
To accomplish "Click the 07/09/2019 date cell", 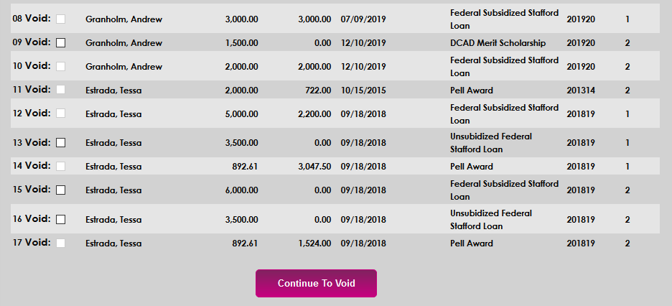I will (x=363, y=19).
